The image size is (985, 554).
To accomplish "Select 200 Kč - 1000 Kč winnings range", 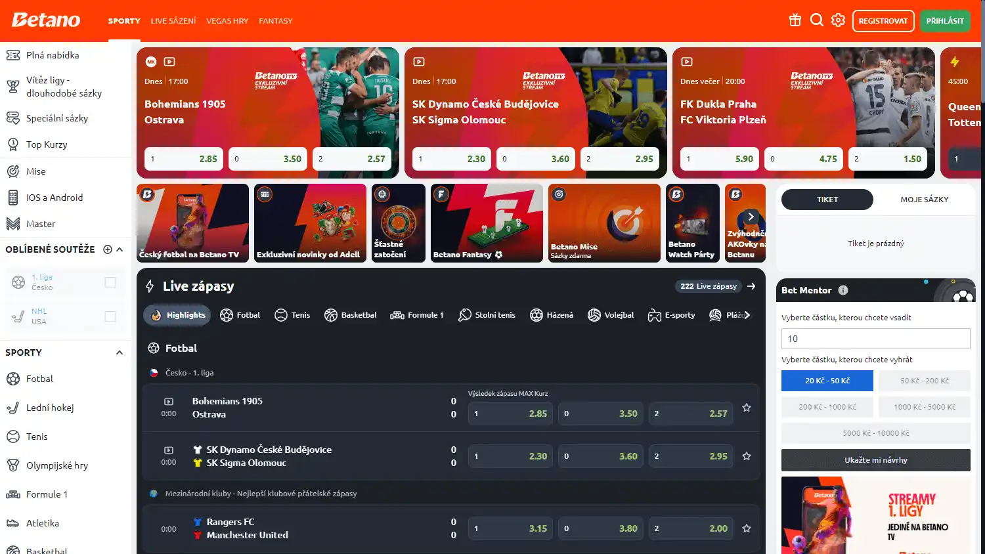I will coord(827,407).
